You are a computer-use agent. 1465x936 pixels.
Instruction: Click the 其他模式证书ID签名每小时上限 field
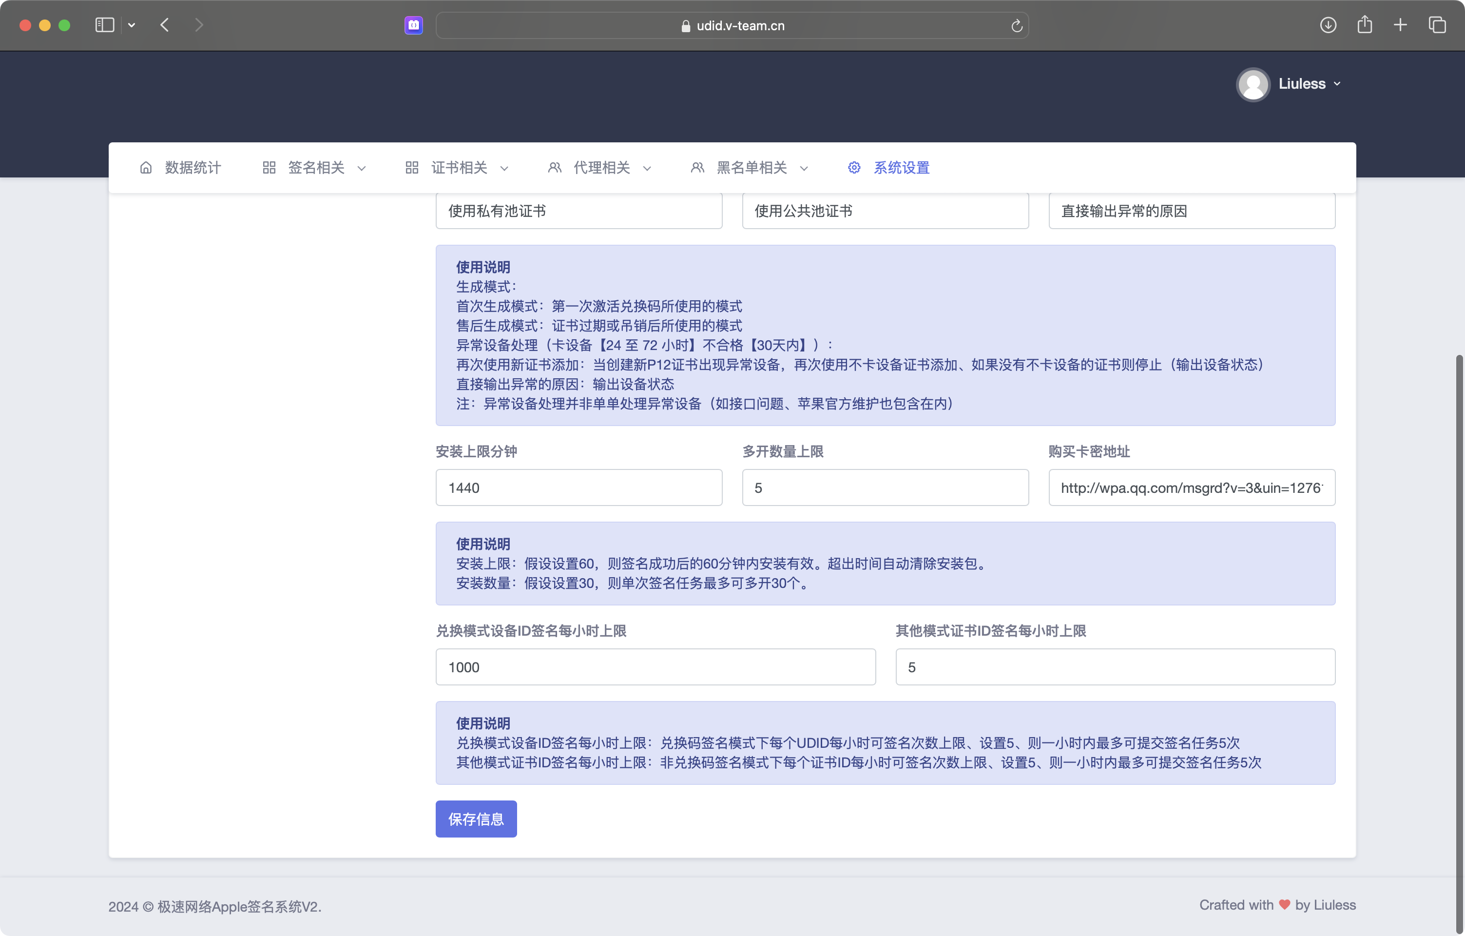[1115, 667]
